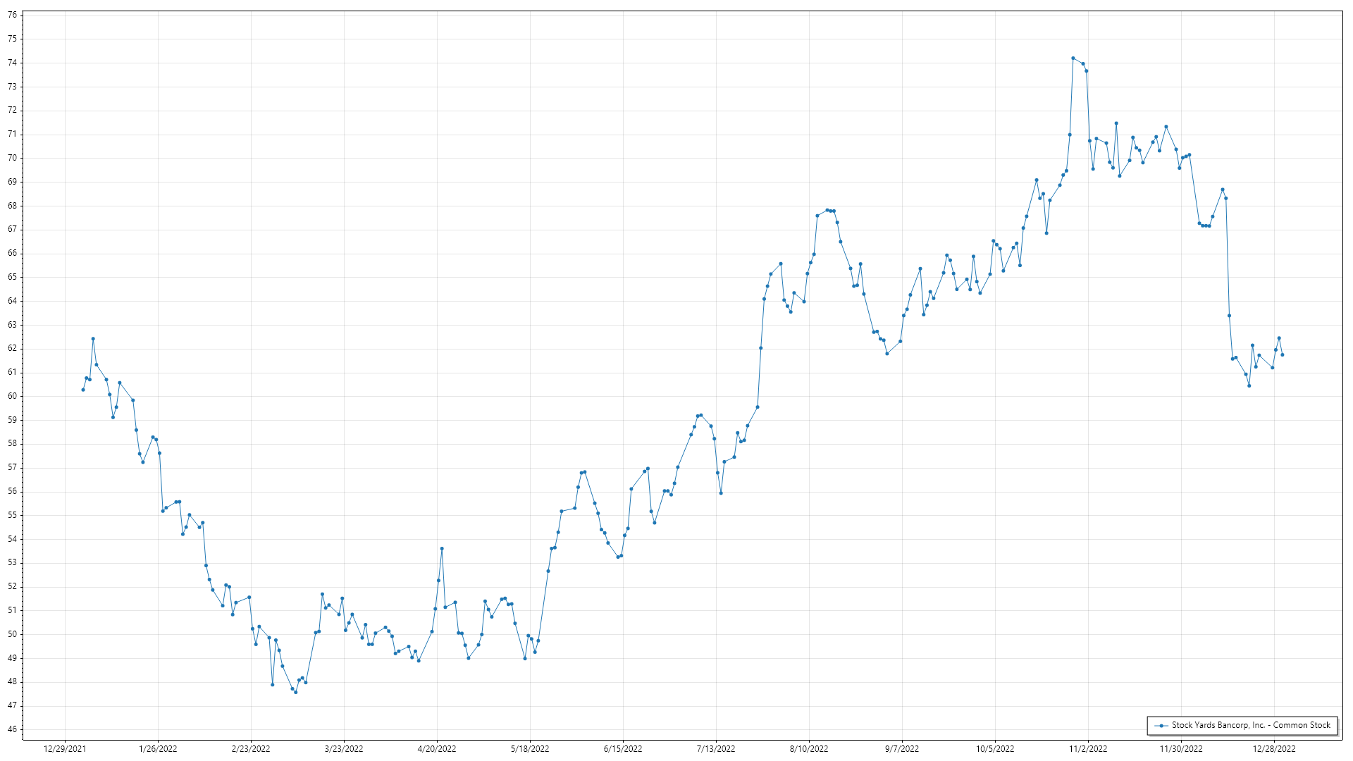Click the 11/2/2022 x-axis date label

1088,748
